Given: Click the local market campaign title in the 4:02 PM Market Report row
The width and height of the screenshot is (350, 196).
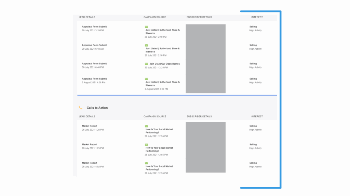Looking at the screenshot, I should coord(159,168).
